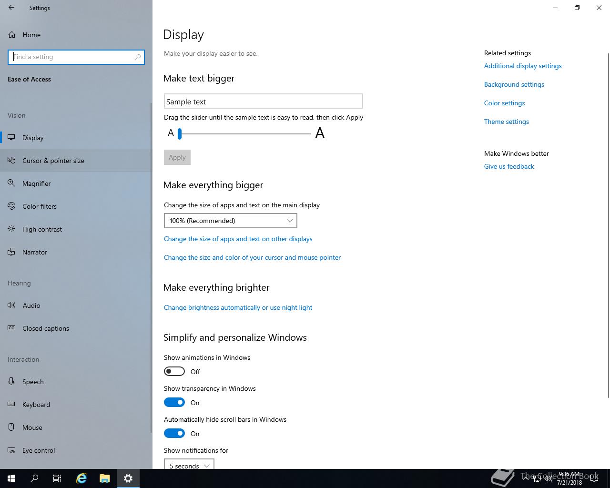Viewport: 610px width, 488px height.
Task: Open the Audio settings page
Action: (x=76, y=305)
